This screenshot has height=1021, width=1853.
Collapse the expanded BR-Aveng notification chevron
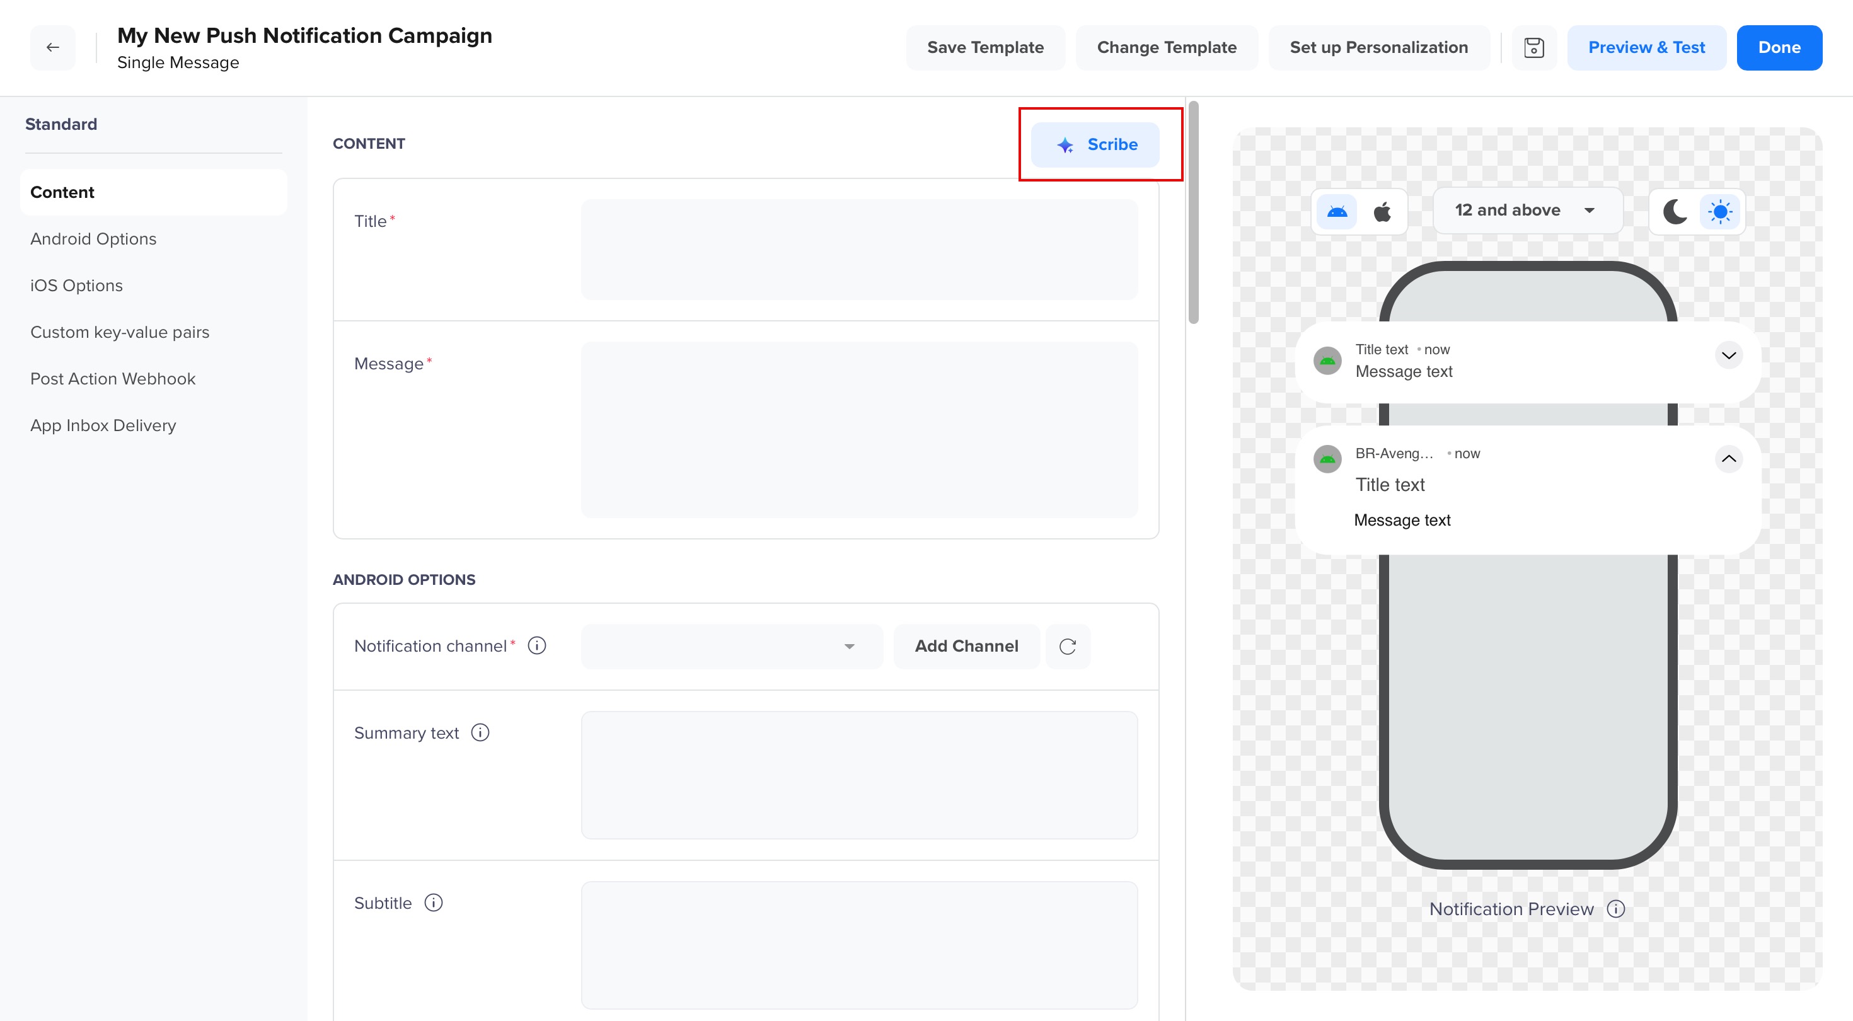(1729, 459)
